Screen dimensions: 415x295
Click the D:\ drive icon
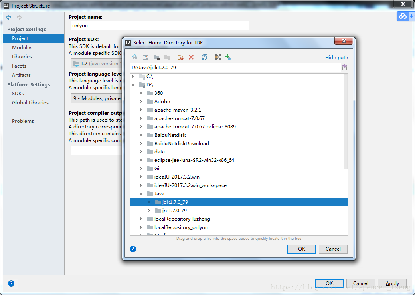[142, 85]
